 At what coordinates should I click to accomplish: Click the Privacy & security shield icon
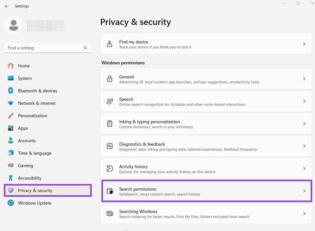tap(11, 190)
